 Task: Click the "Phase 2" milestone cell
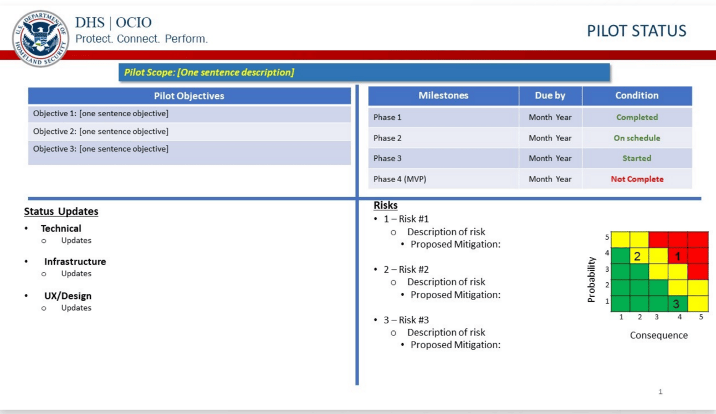click(x=443, y=138)
